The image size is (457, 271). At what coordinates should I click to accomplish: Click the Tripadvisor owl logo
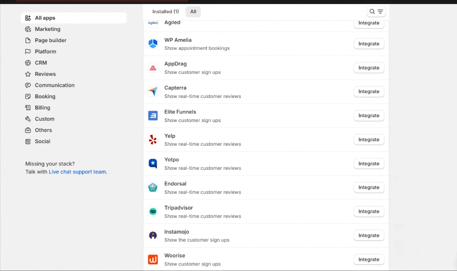[153, 212]
